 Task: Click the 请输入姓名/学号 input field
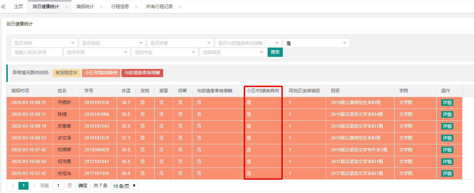coord(37,52)
